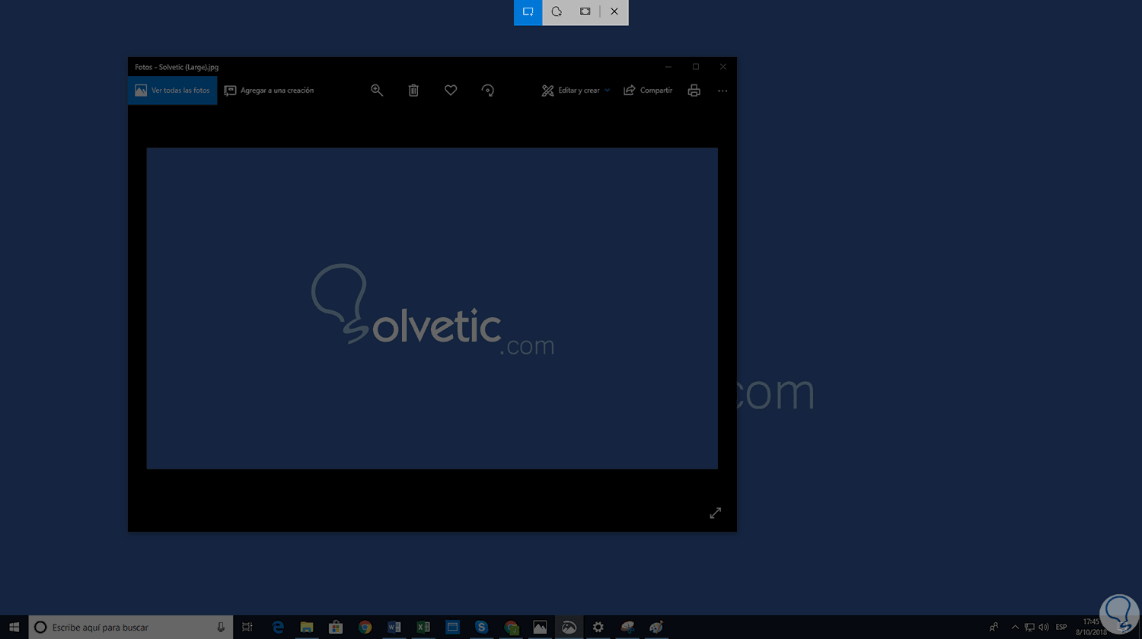Choose the freeform clip mode
Screen dimensions: 1142x639
tap(557, 12)
